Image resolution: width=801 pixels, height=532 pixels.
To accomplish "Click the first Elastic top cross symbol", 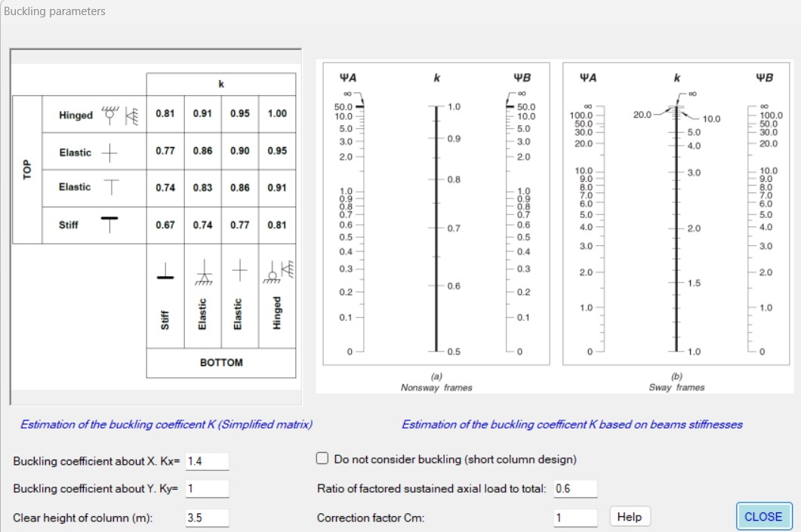I will [109, 152].
